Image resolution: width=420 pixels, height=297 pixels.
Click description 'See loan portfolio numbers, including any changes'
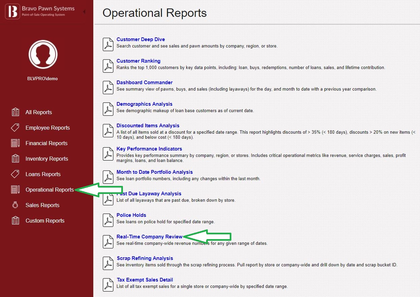[188, 178]
